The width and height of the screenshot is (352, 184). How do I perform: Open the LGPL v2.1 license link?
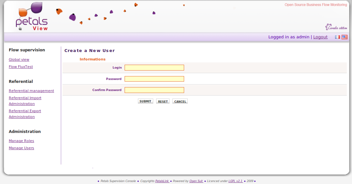click(x=235, y=181)
